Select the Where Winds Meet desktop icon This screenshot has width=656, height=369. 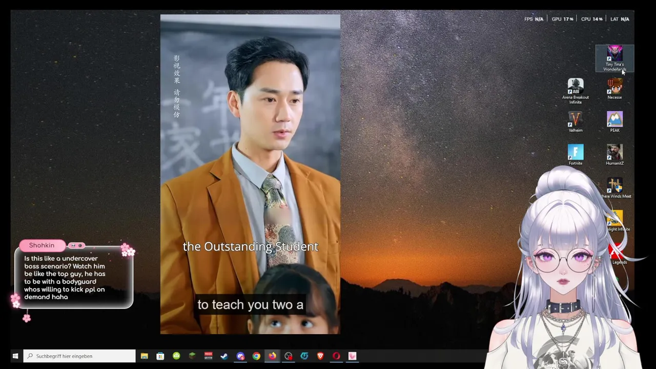click(615, 188)
